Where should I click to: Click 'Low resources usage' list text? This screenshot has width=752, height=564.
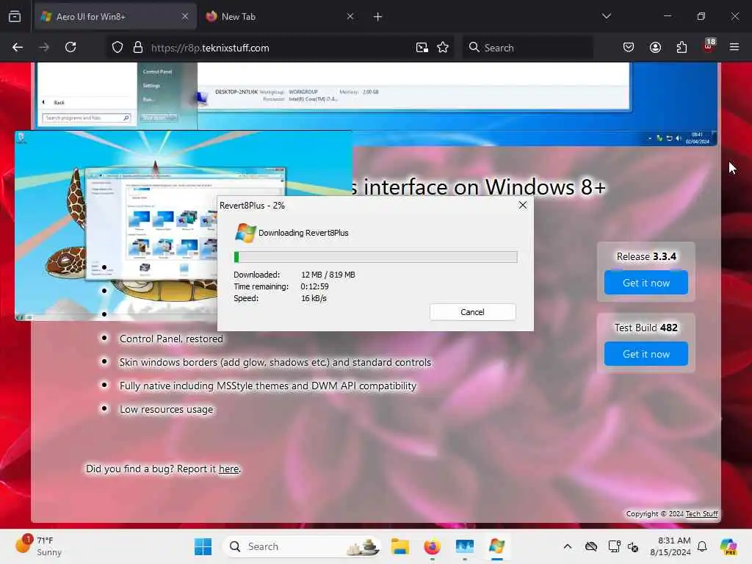(167, 410)
